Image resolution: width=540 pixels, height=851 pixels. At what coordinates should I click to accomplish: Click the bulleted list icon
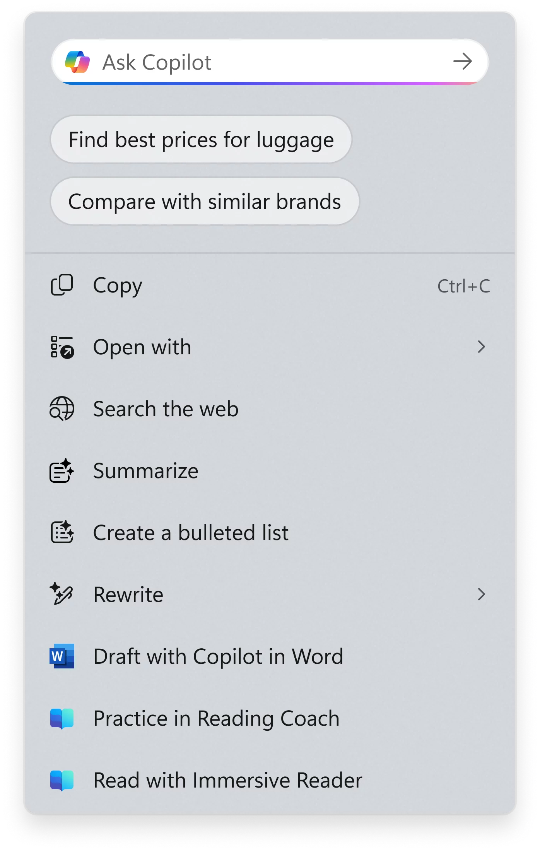tap(62, 532)
